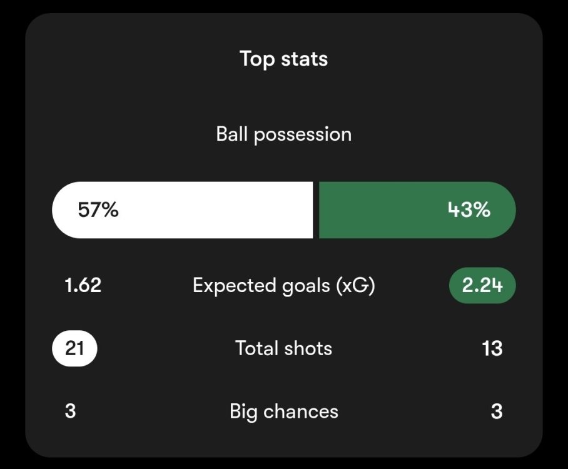Click the Top stats heading

click(x=283, y=59)
